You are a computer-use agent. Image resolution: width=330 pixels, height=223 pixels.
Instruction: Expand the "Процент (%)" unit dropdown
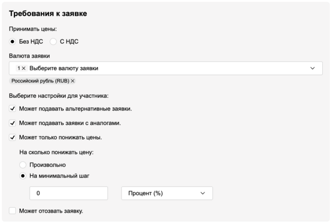click(x=166, y=193)
